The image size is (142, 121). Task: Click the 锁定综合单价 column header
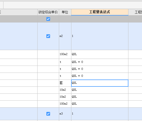click(48, 12)
